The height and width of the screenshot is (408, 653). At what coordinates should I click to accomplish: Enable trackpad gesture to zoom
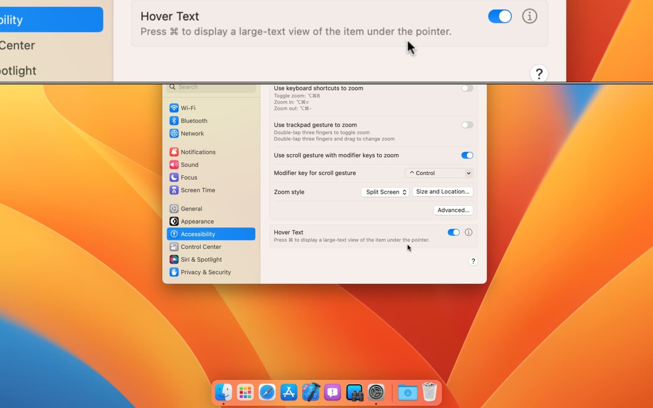[x=467, y=125]
